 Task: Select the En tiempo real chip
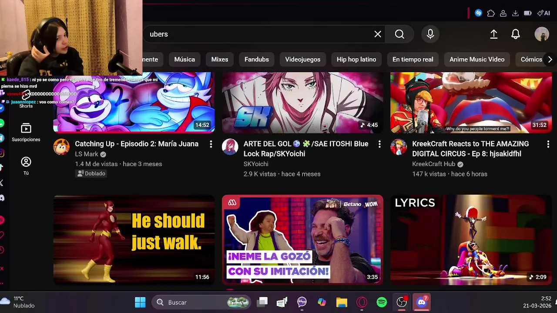click(x=413, y=60)
